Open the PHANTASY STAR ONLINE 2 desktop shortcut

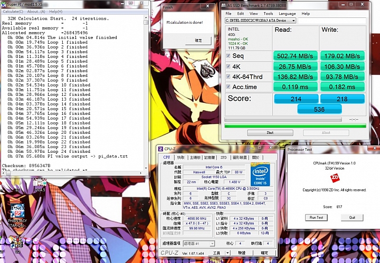[17, 215]
